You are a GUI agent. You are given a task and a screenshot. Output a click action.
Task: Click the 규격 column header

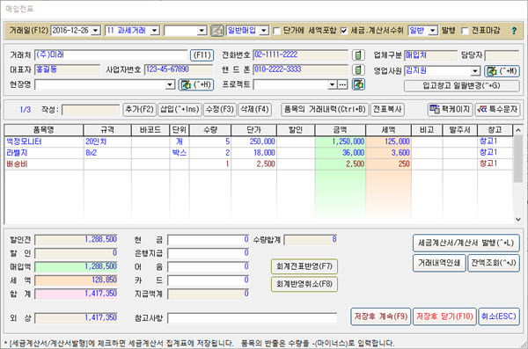click(x=107, y=130)
